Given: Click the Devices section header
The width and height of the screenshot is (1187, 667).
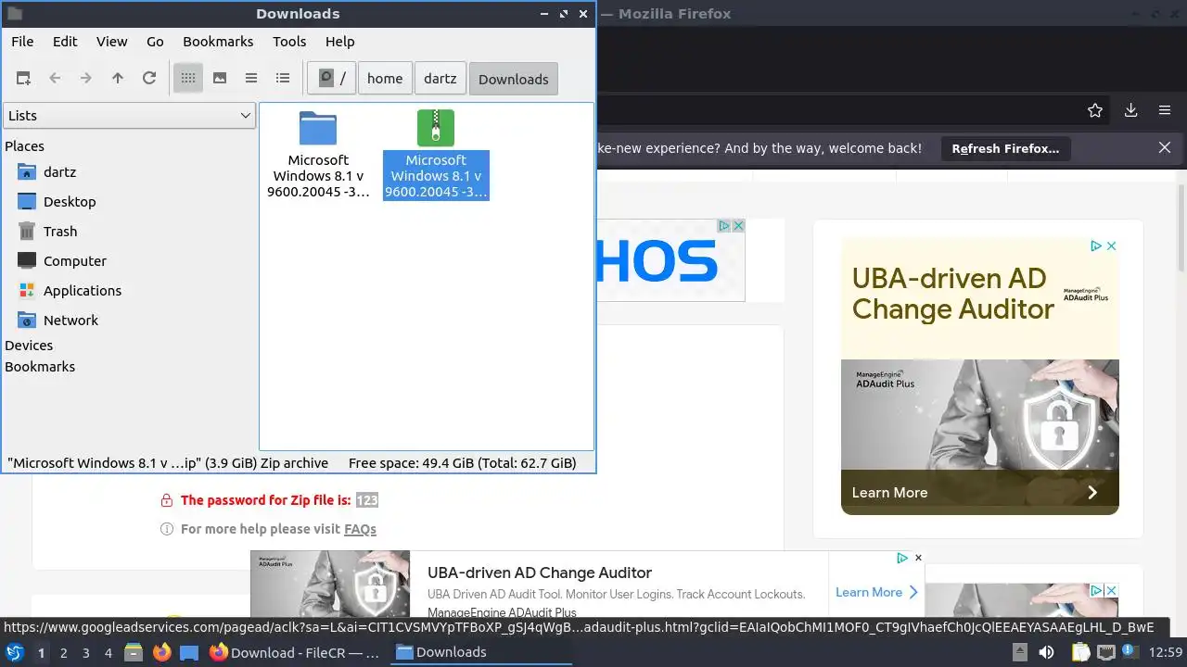Looking at the screenshot, I should coord(29,346).
